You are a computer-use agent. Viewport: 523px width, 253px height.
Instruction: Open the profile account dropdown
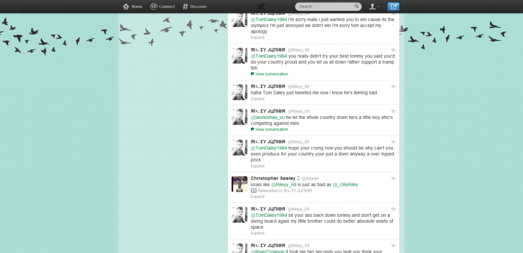click(x=374, y=7)
